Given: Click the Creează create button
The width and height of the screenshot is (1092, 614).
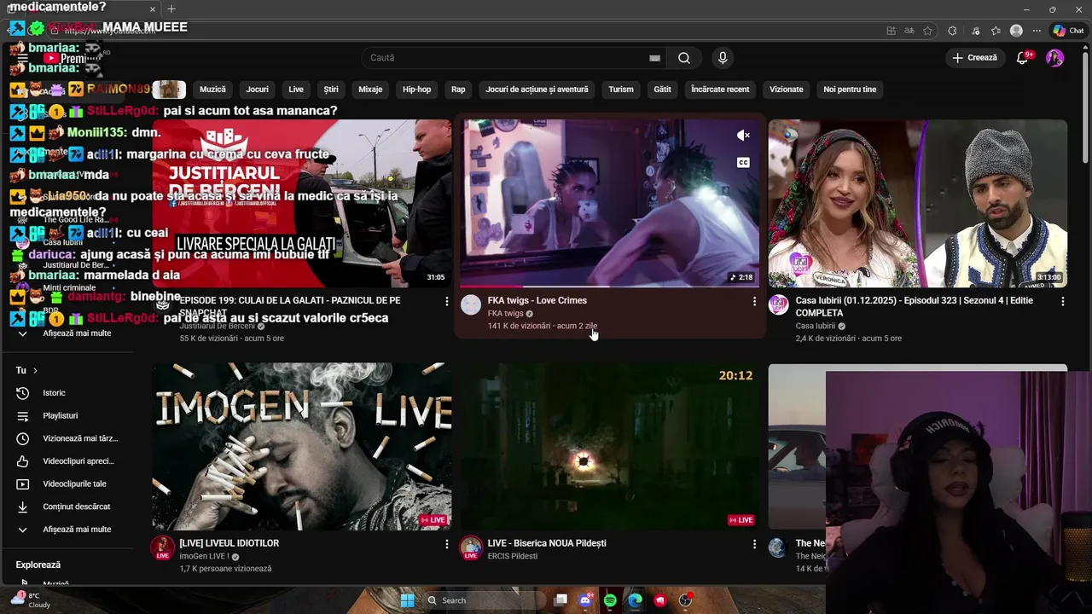Looking at the screenshot, I should pos(974,58).
